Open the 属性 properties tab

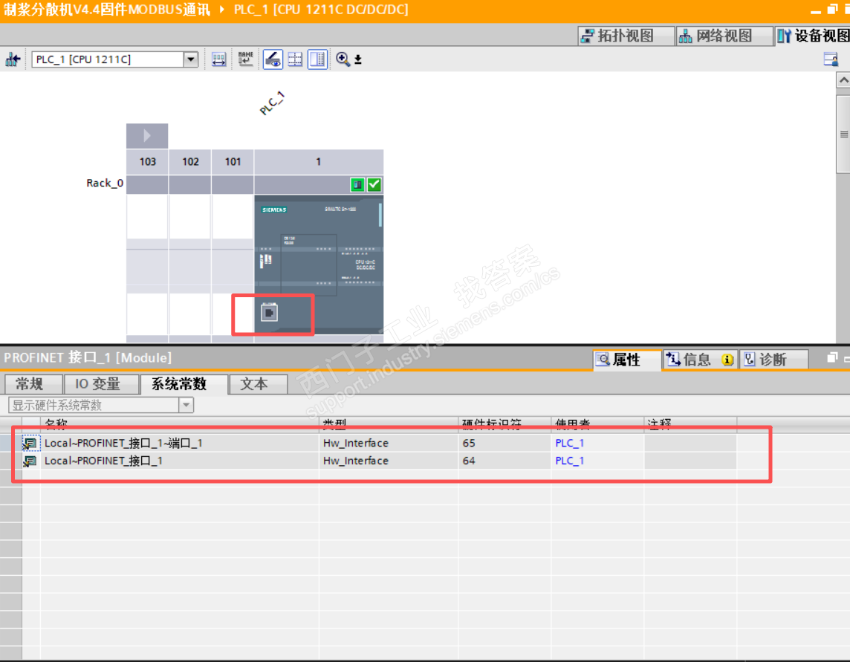tap(627, 360)
